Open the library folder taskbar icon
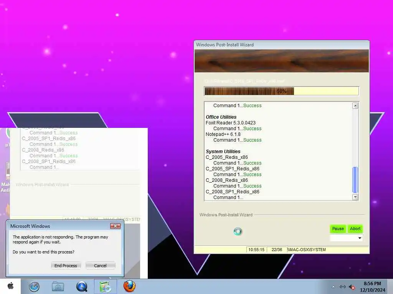 coord(58,286)
